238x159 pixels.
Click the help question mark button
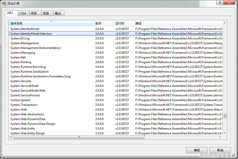click(220, 2)
